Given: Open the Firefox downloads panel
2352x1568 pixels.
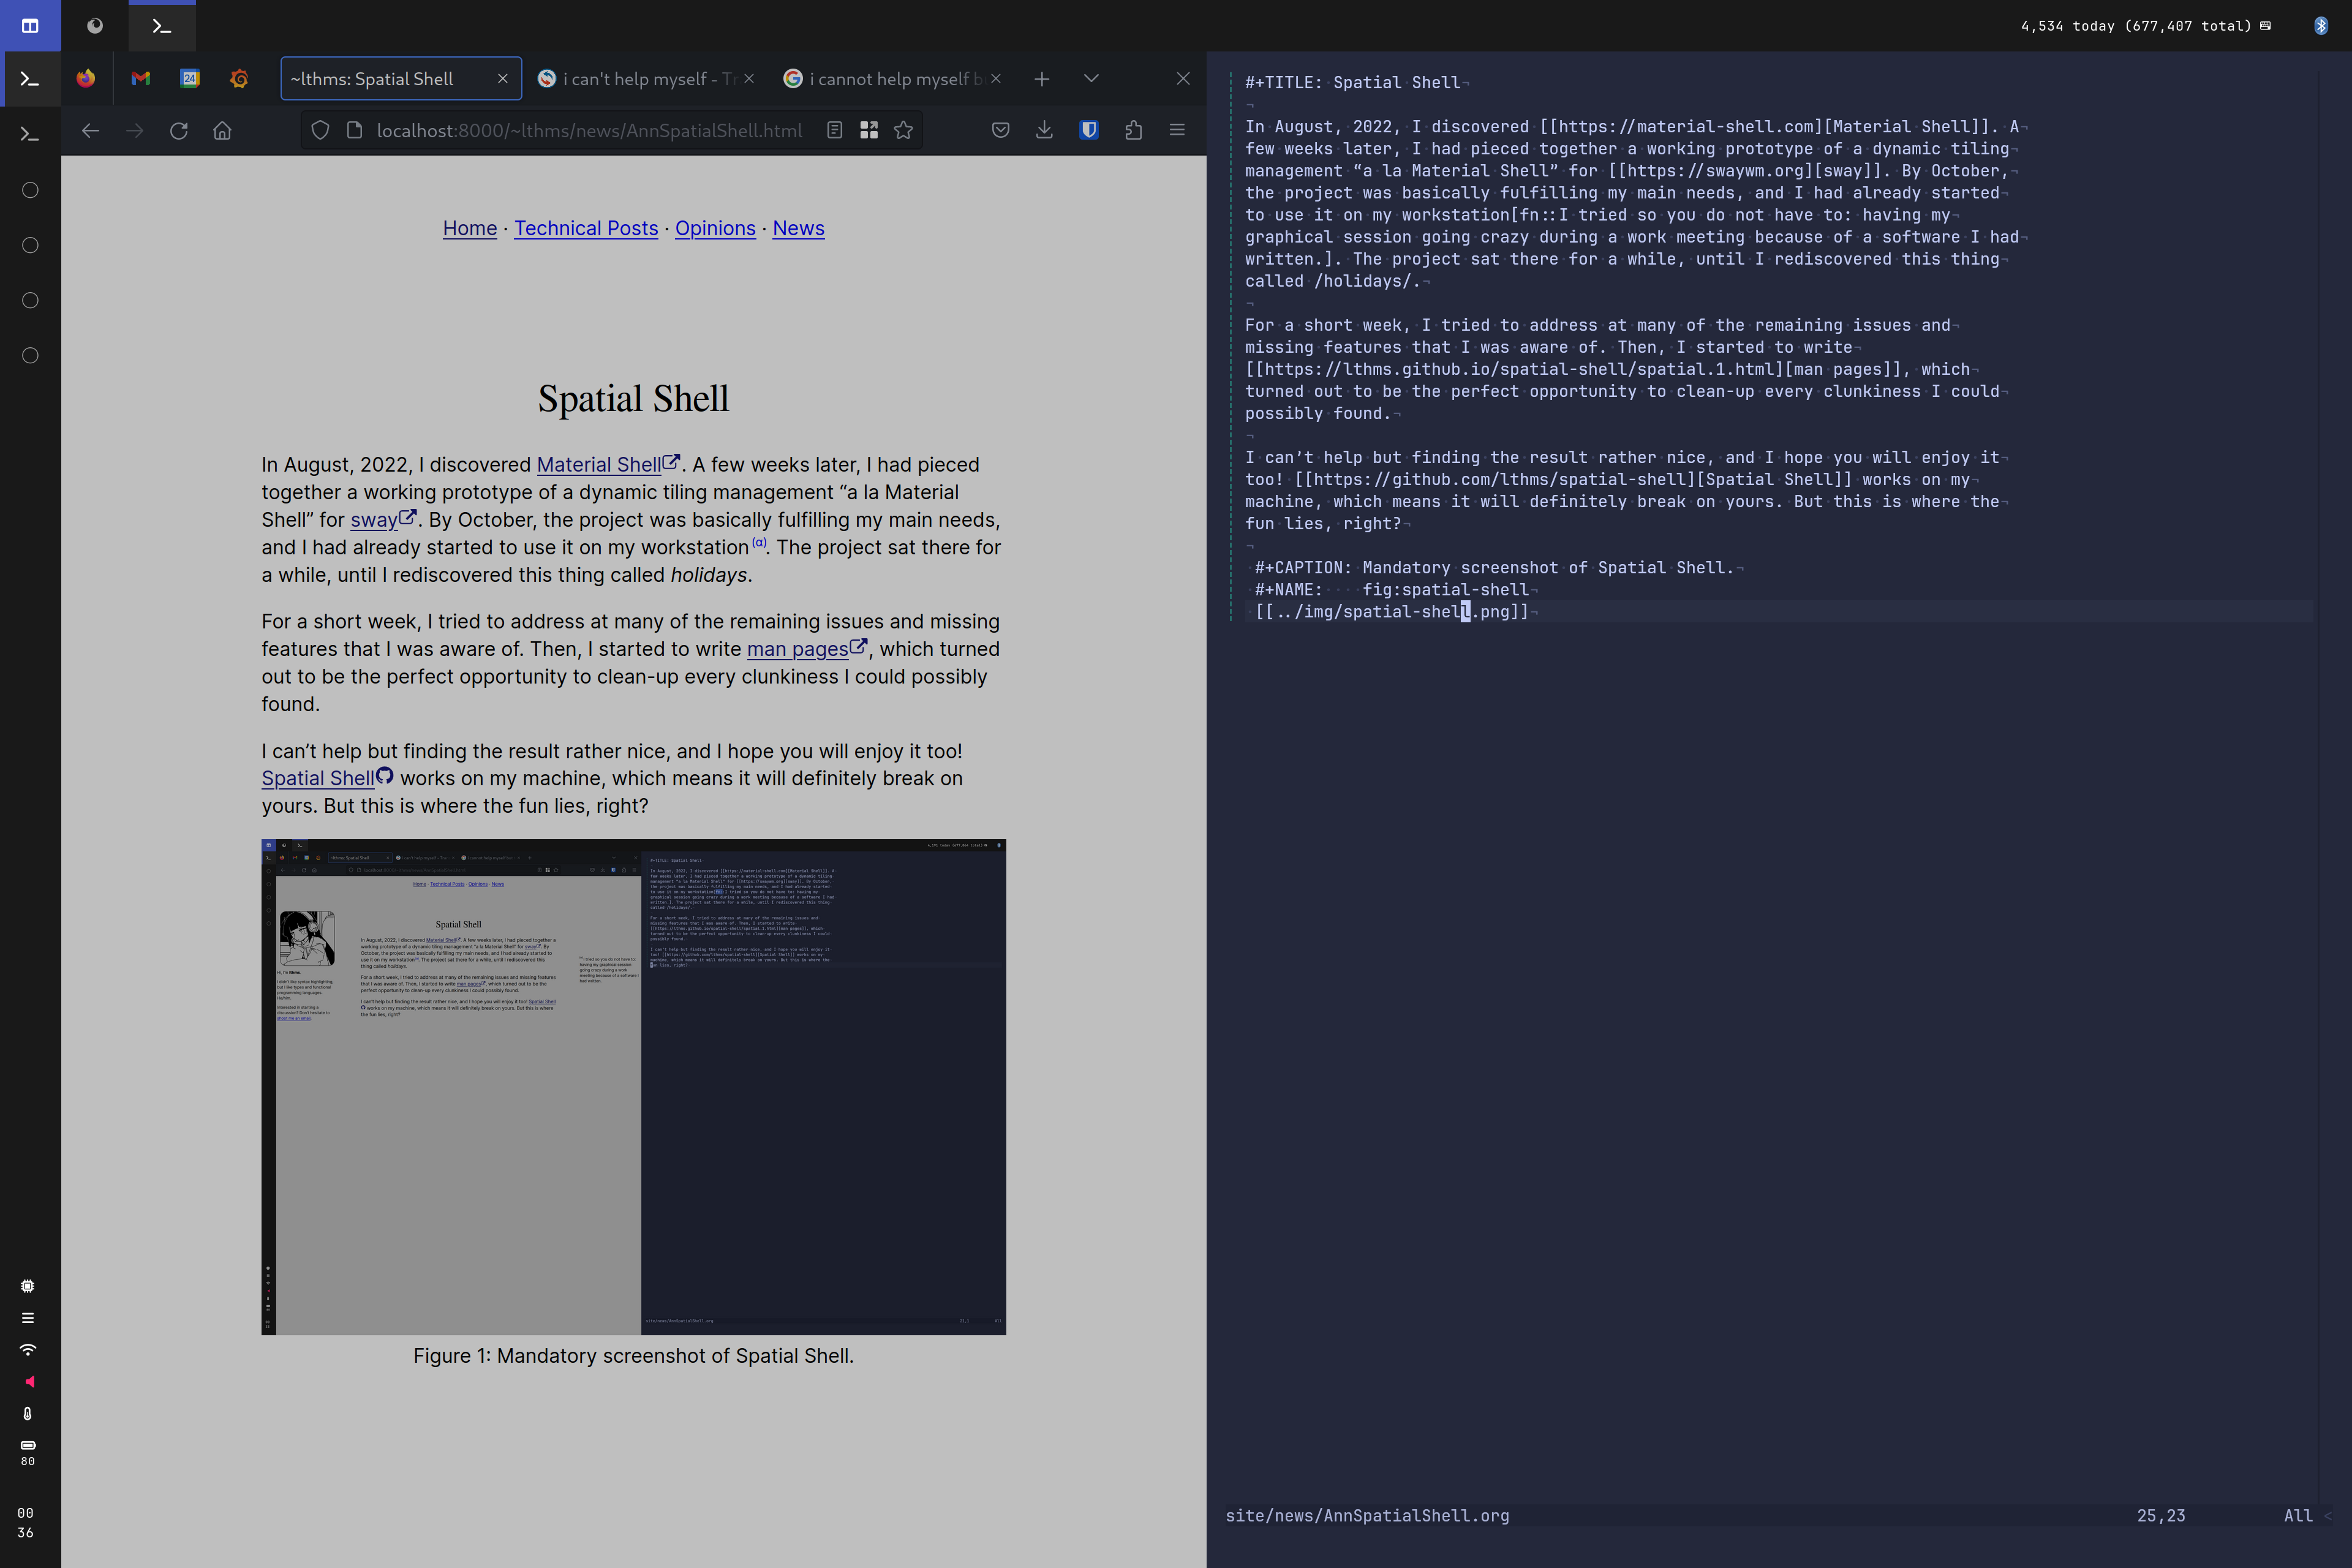Looking at the screenshot, I should 1044,130.
